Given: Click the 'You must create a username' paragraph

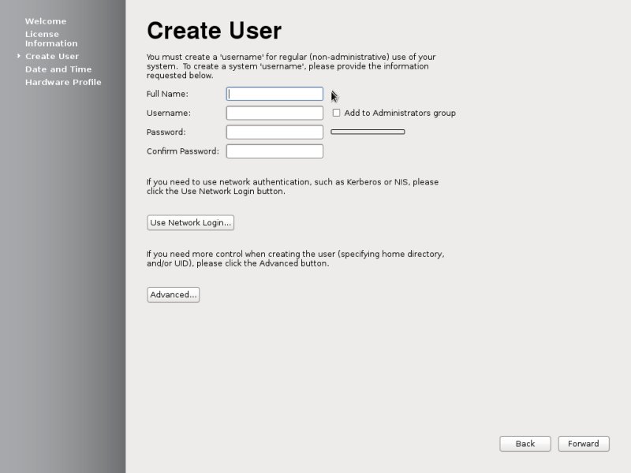Looking at the screenshot, I should point(291,66).
